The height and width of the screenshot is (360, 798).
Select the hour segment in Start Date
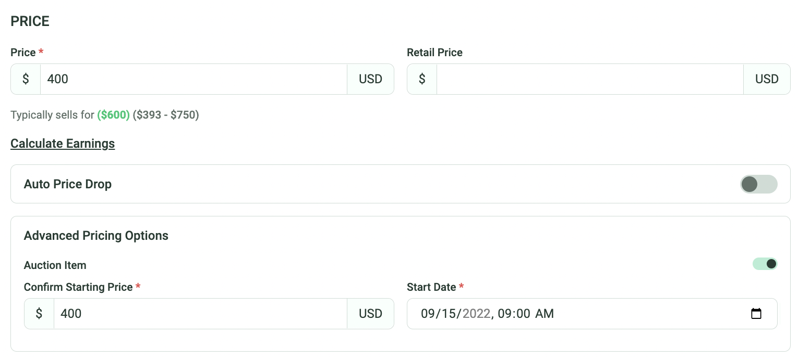pos(505,314)
